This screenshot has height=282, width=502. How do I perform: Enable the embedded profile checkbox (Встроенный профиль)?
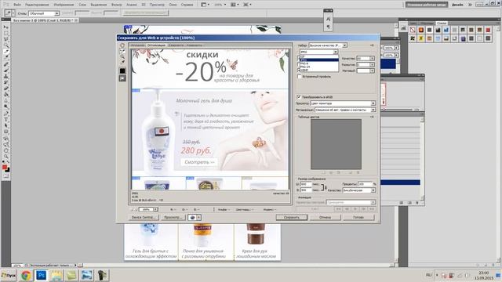coord(300,77)
